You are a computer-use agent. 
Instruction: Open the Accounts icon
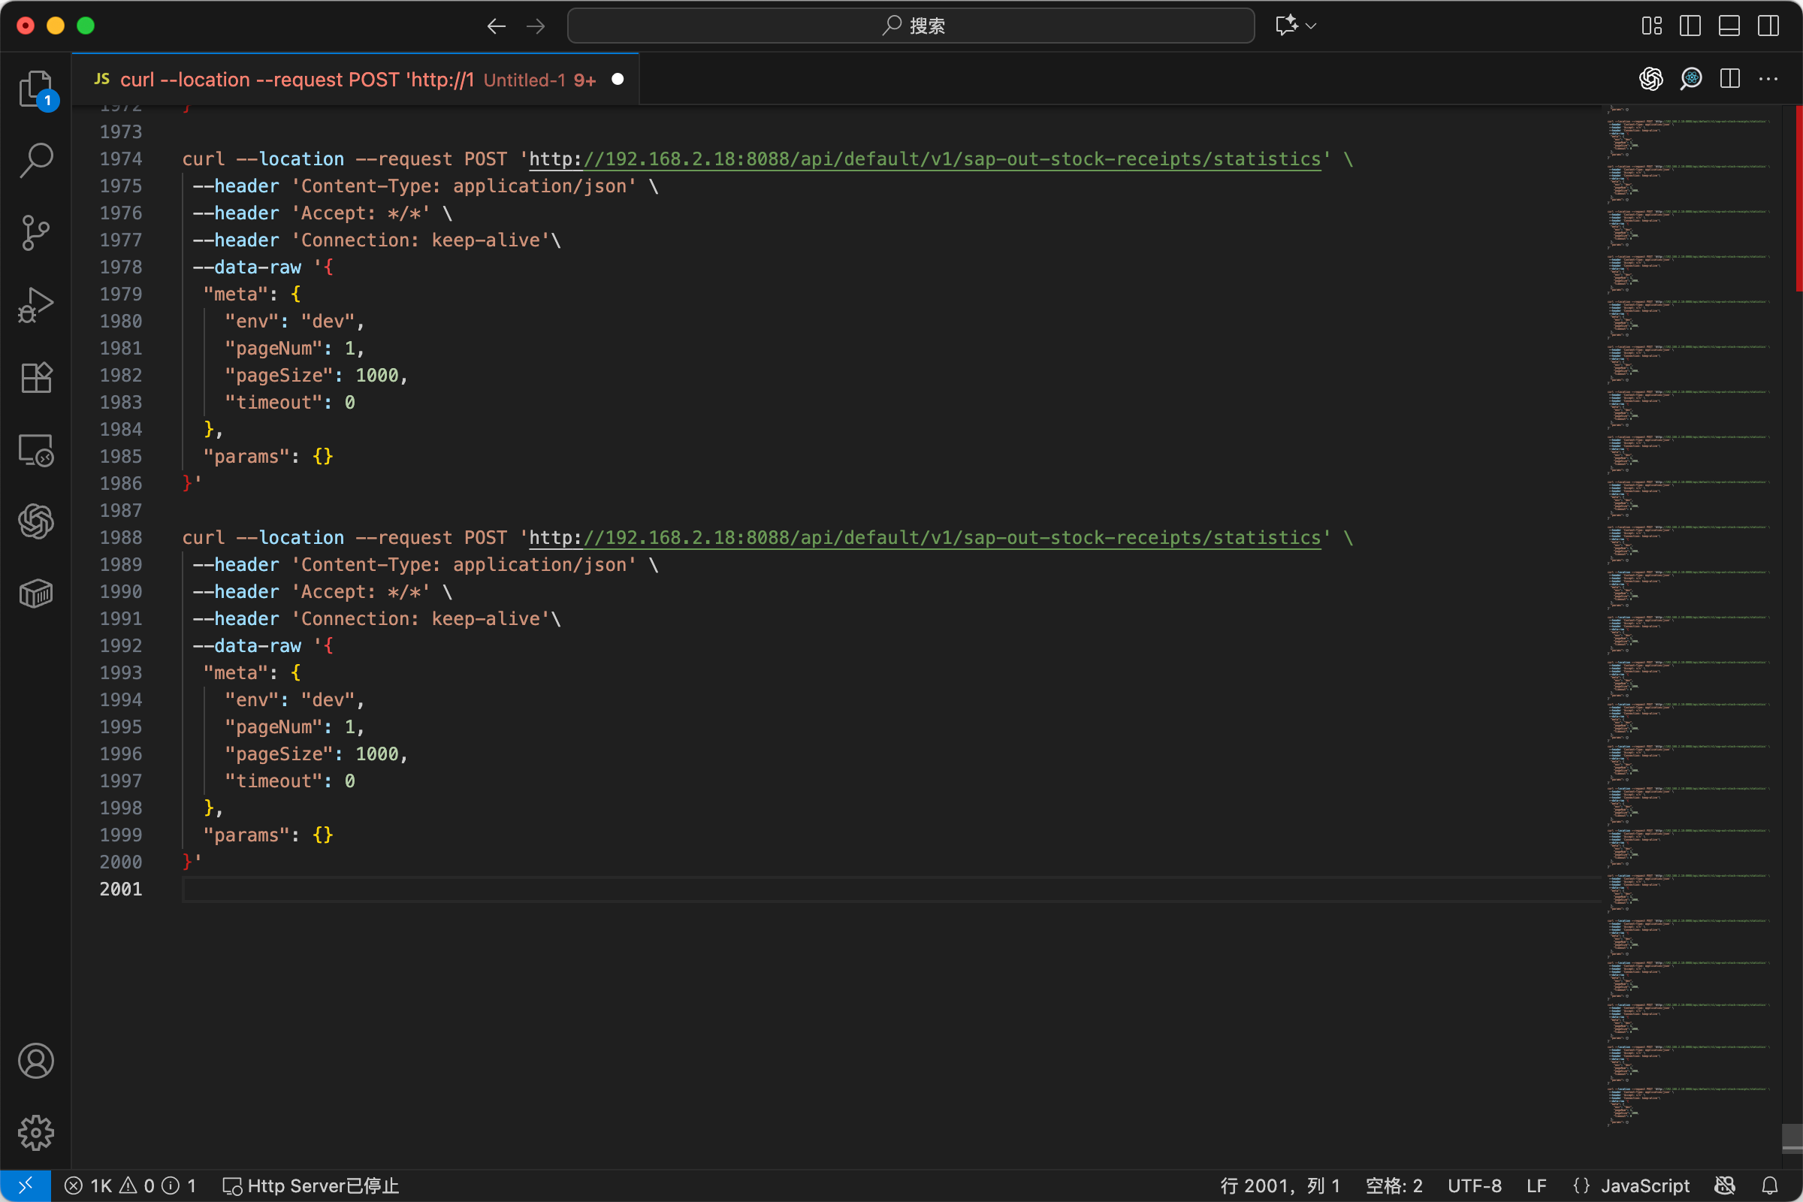35,1060
